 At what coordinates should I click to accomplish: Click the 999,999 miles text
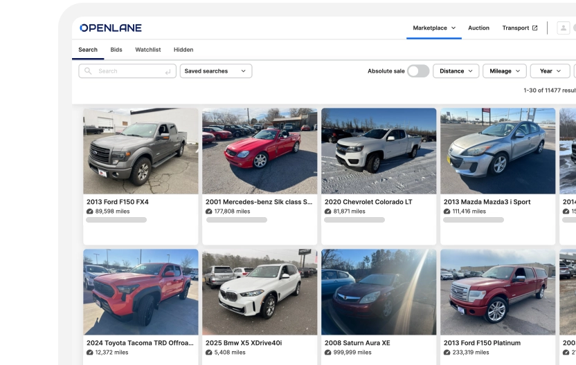352,352
